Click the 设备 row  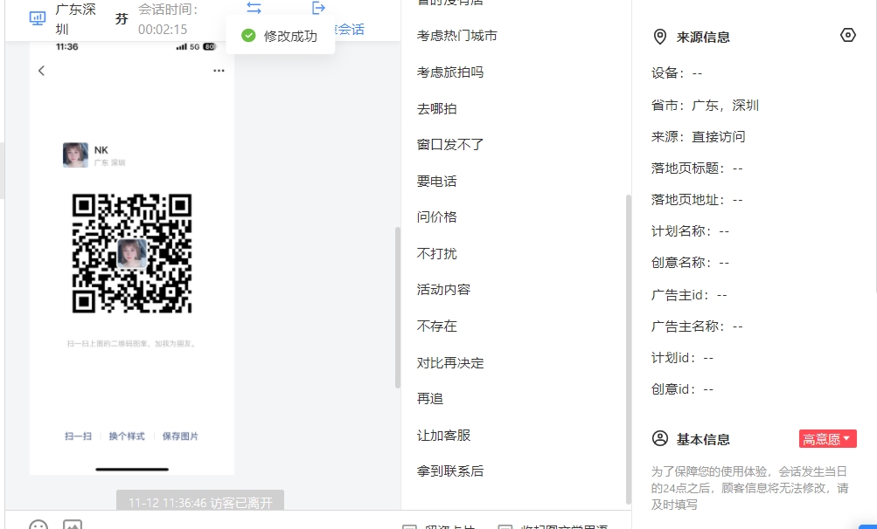click(x=677, y=72)
